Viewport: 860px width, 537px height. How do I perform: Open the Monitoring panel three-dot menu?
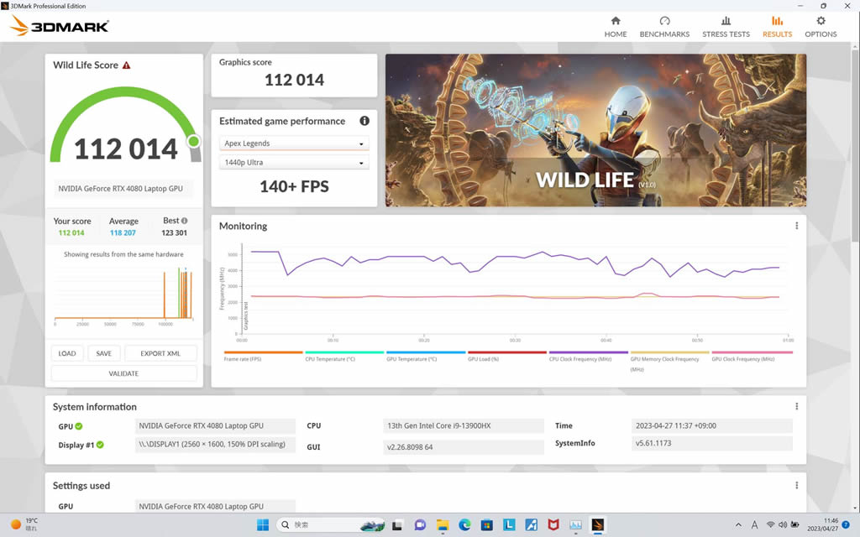[796, 226]
